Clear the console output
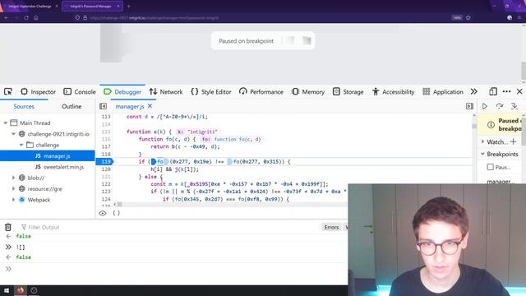 pyautogui.click(x=8, y=227)
